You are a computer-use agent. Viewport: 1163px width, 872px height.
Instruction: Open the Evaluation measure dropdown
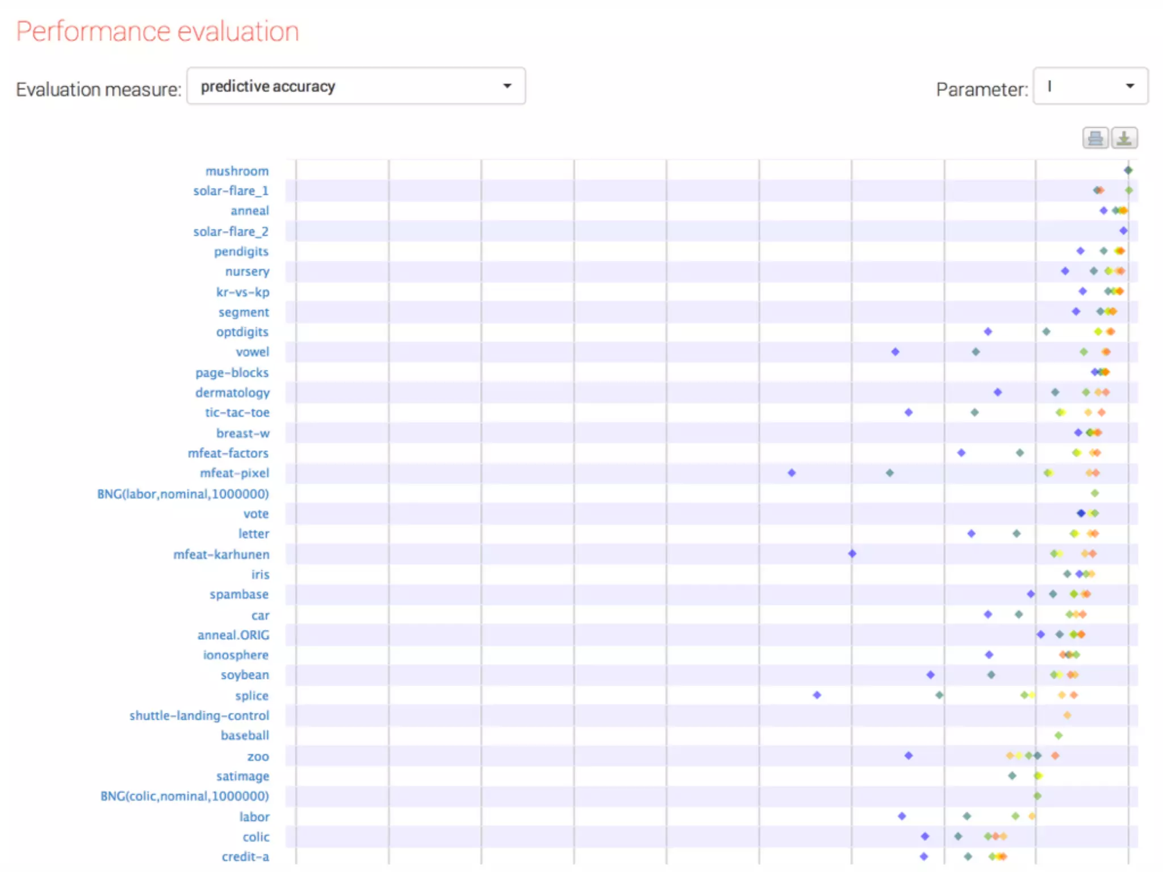[x=355, y=86]
